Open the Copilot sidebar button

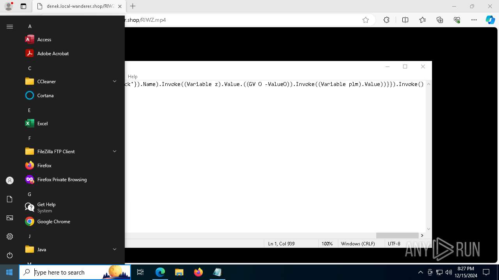tap(490, 20)
